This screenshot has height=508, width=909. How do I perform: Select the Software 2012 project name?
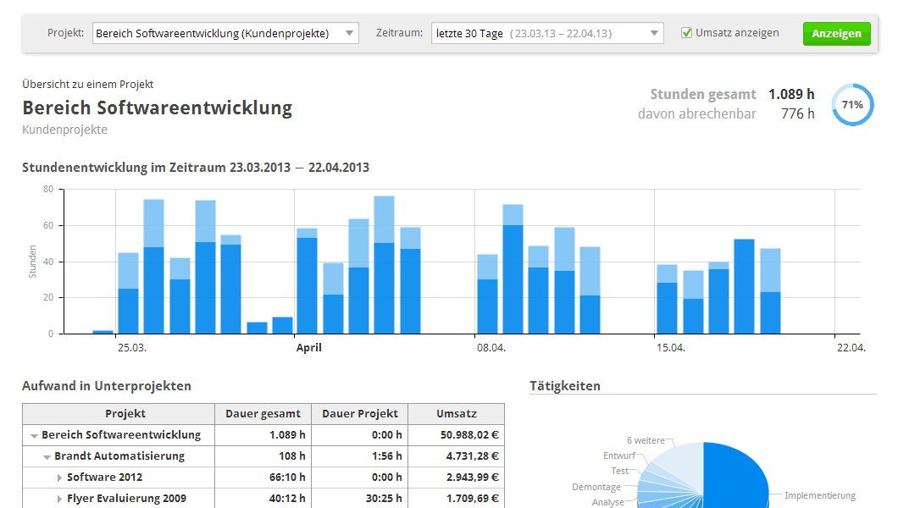(x=104, y=478)
